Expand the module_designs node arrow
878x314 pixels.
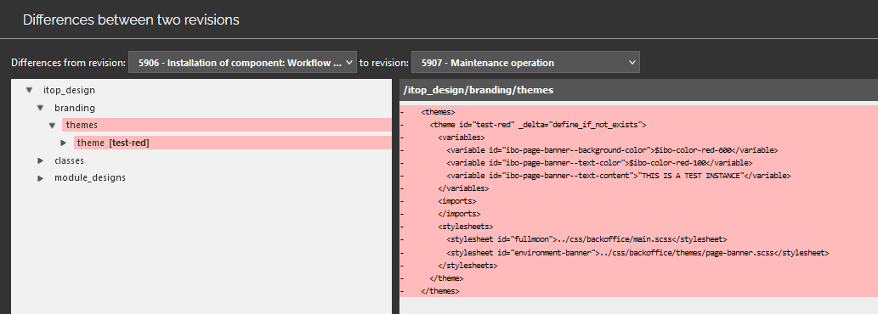(40, 178)
